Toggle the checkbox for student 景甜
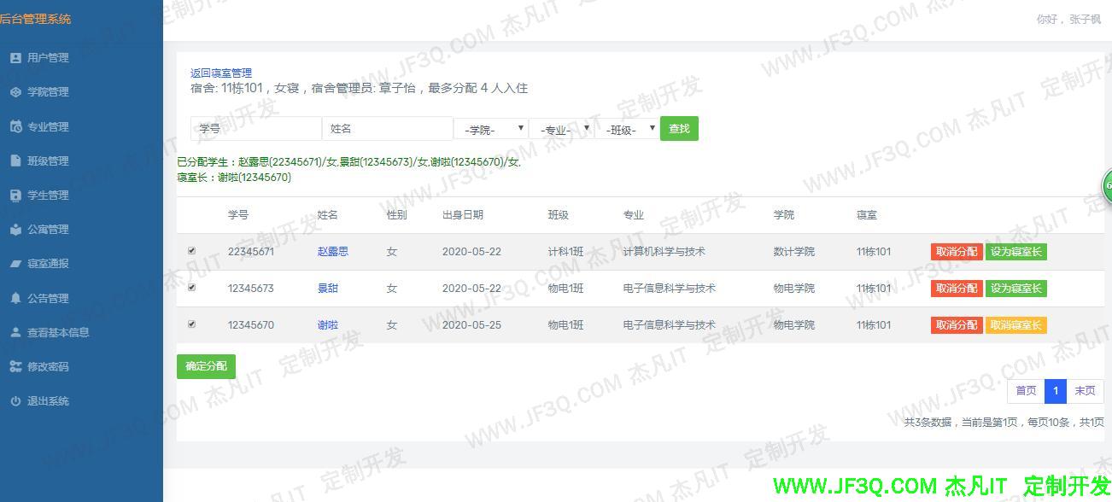 (x=191, y=288)
